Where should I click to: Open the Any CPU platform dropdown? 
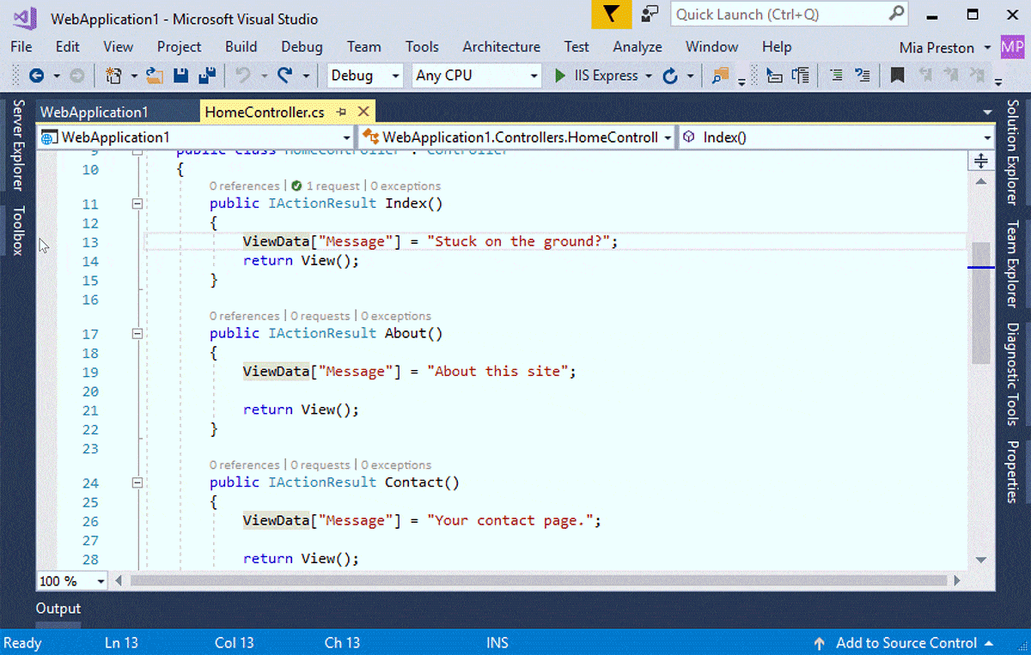(x=476, y=76)
